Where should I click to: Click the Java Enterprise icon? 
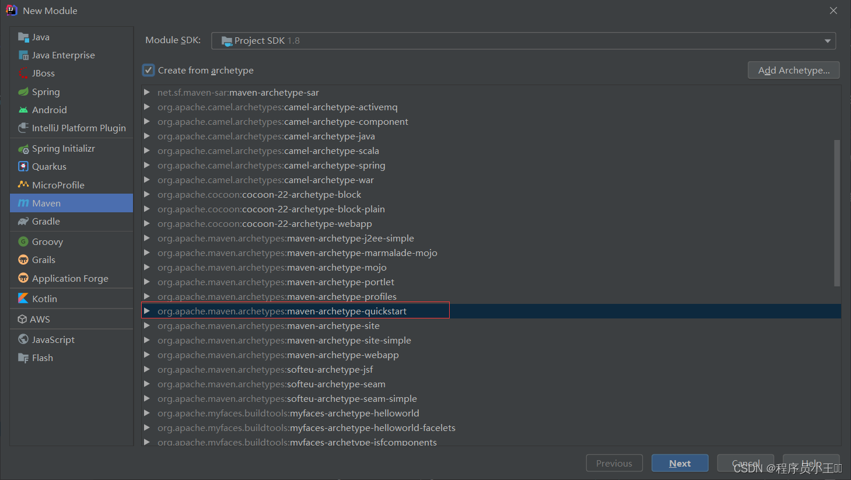pyautogui.click(x=23, y=55)
